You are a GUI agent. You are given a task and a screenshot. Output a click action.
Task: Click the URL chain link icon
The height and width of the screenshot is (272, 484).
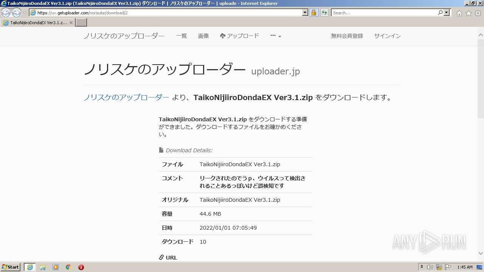(161, 257)
